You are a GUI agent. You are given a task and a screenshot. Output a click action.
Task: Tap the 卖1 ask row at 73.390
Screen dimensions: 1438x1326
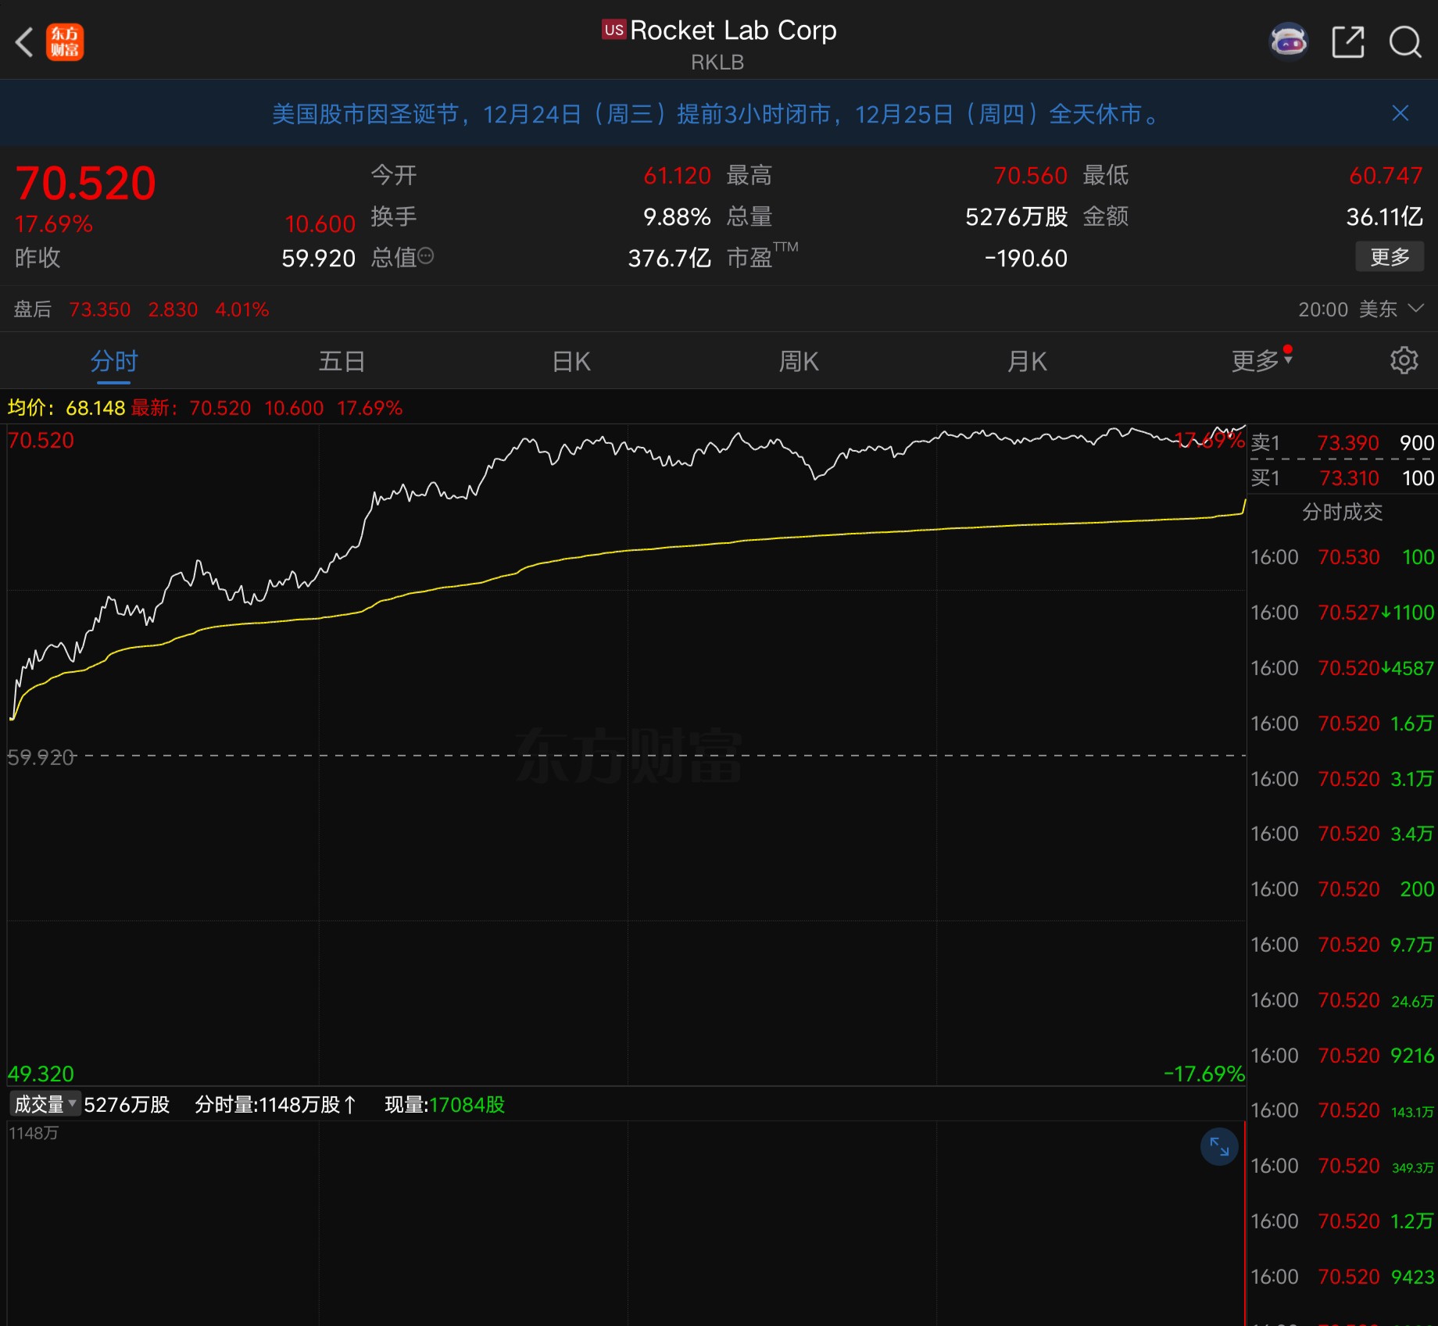(x=1342, y=443)
